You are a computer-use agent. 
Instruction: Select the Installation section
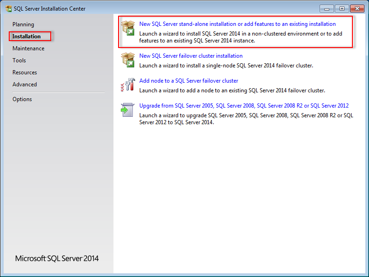(x=27, y=36)
